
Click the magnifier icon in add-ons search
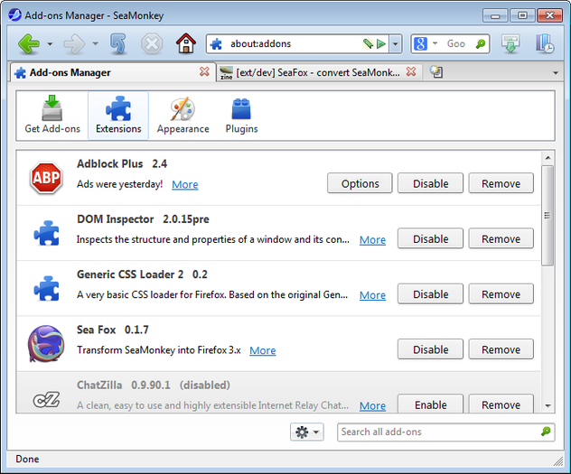[546, 432]
